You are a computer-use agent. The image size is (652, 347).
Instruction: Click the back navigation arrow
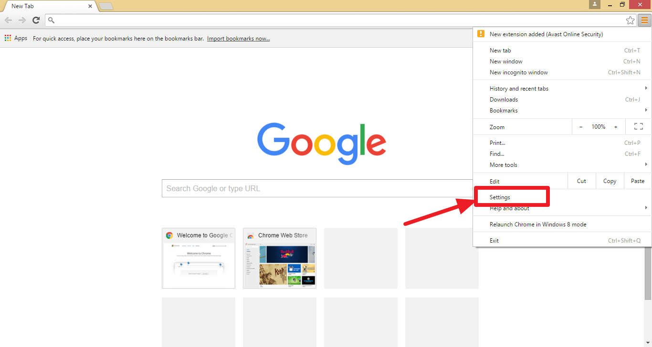8,20
